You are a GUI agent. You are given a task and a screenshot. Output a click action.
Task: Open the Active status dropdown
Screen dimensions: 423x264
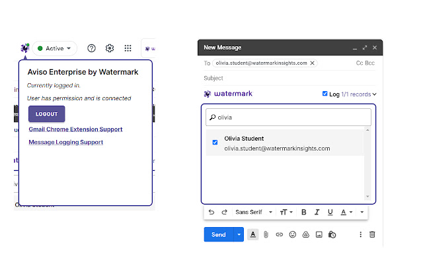click(x=54, y=48)
